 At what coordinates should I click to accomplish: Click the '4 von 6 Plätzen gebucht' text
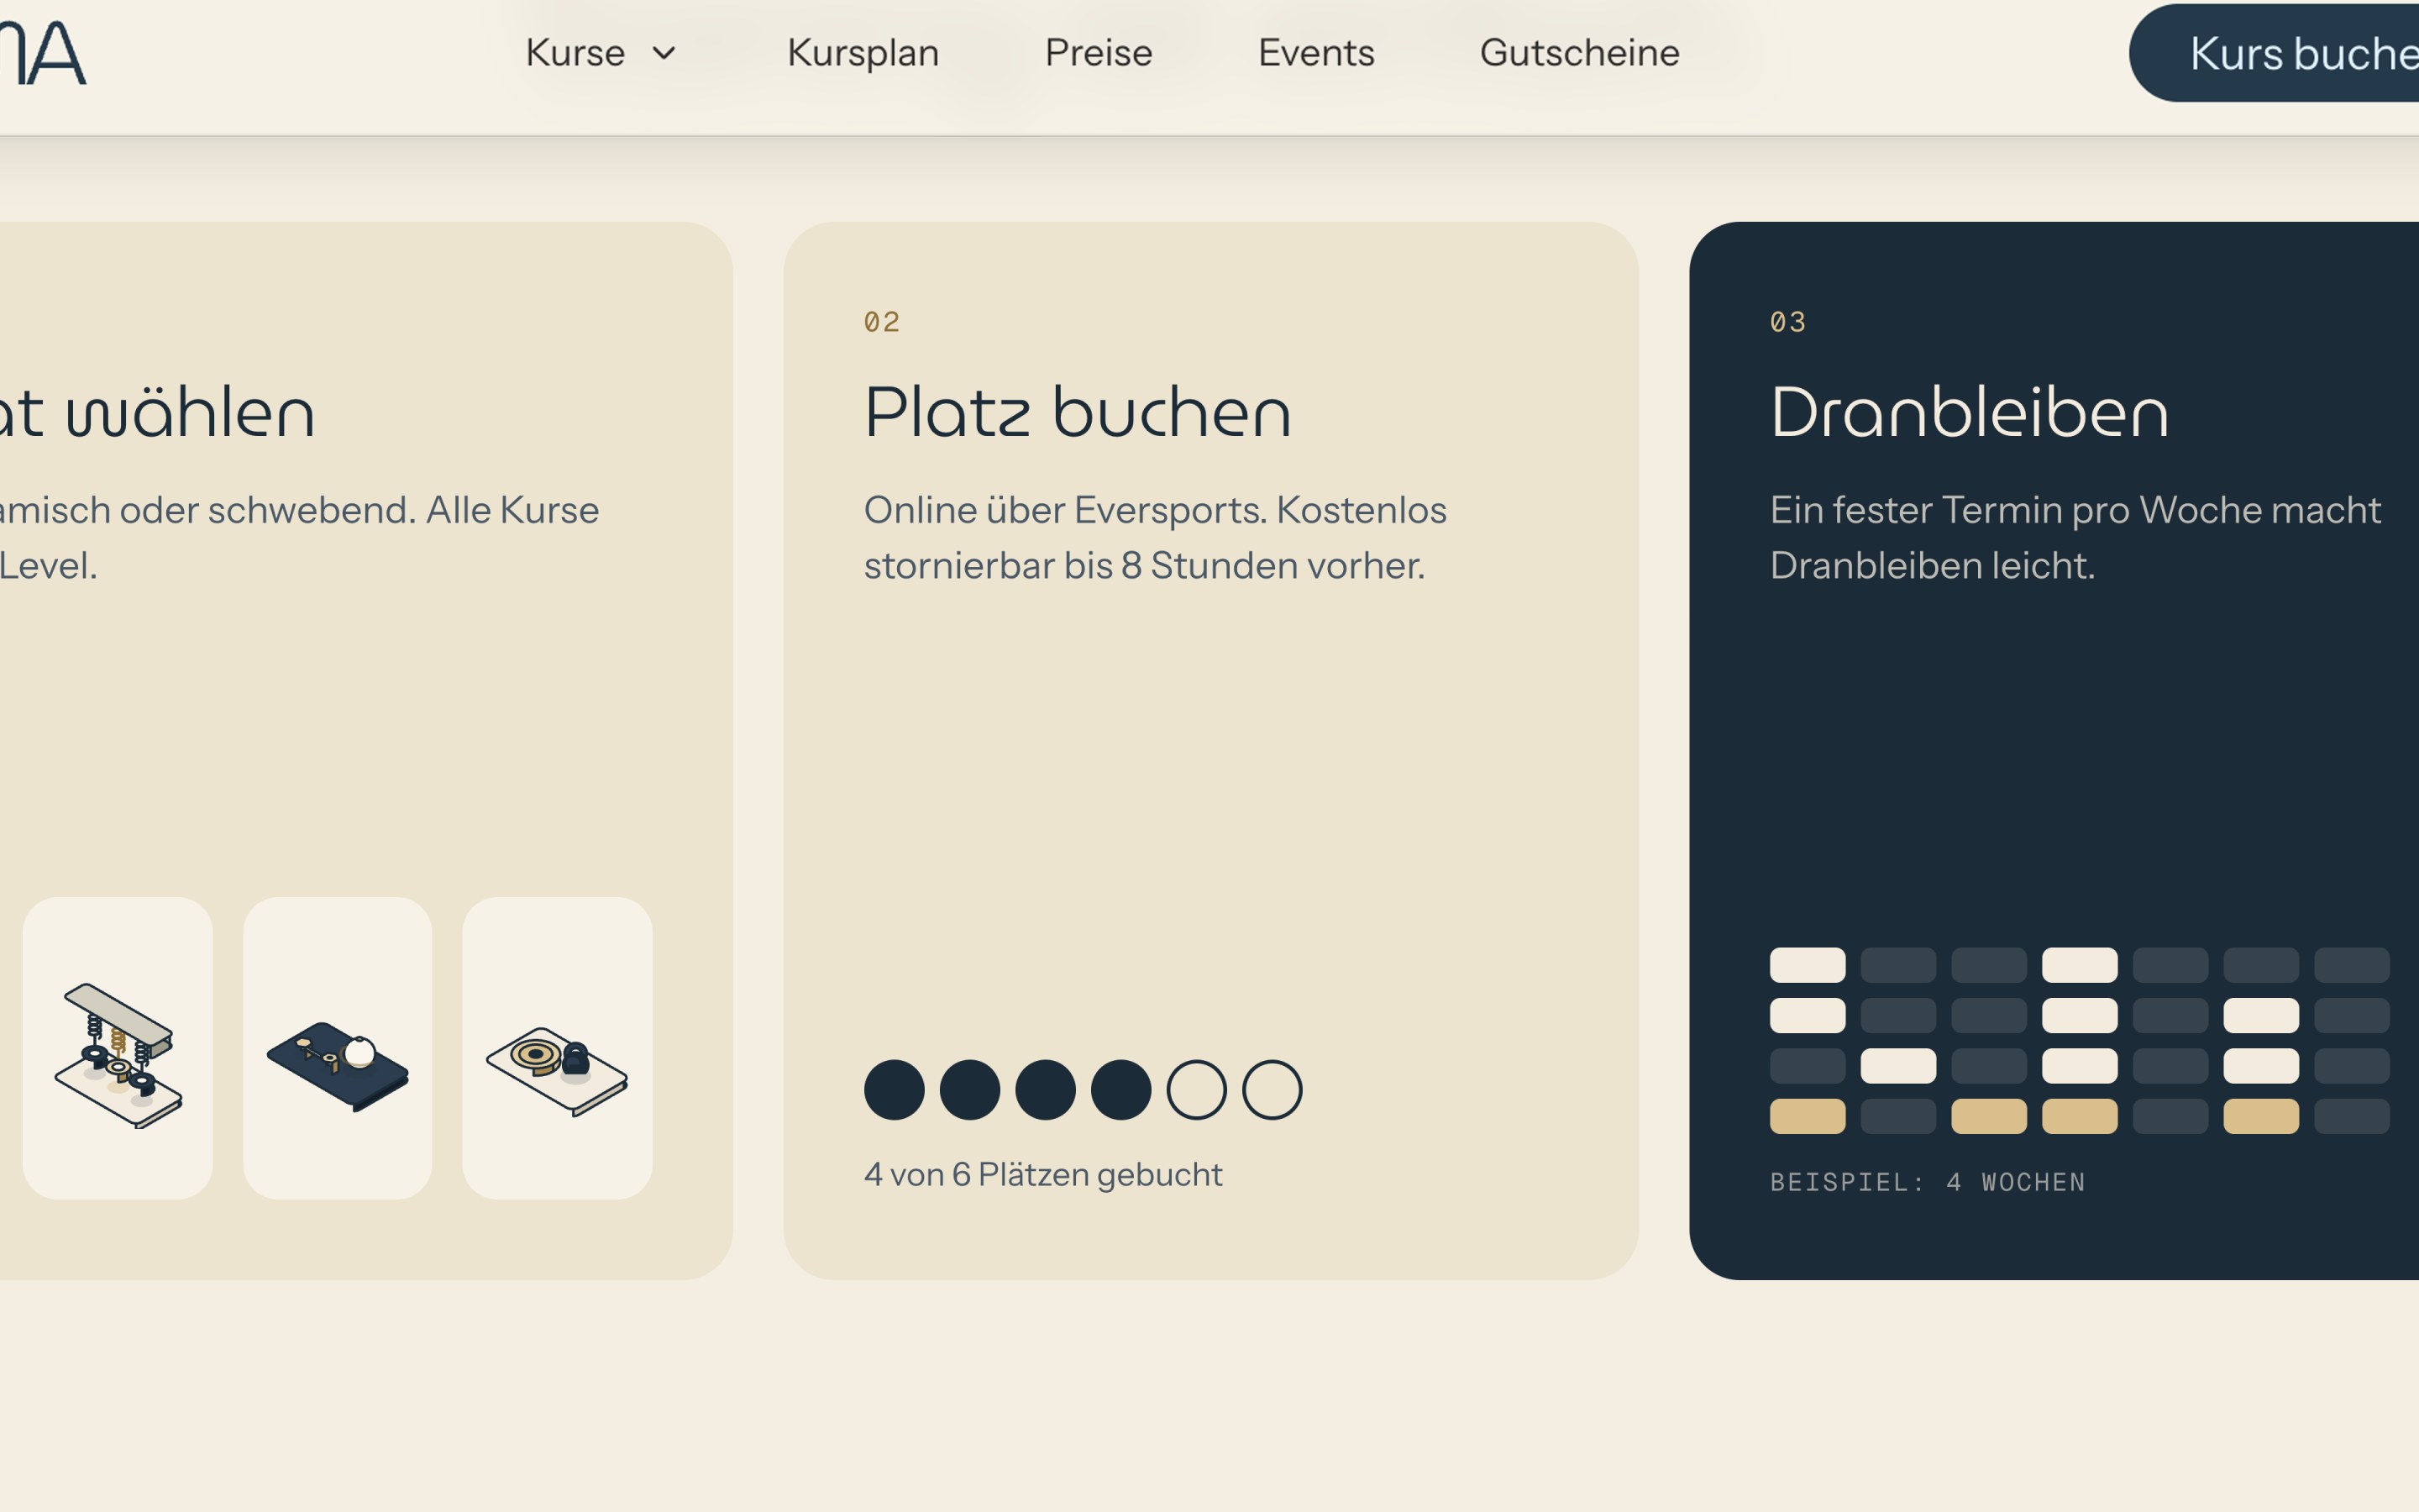tap(1042, 1174)
